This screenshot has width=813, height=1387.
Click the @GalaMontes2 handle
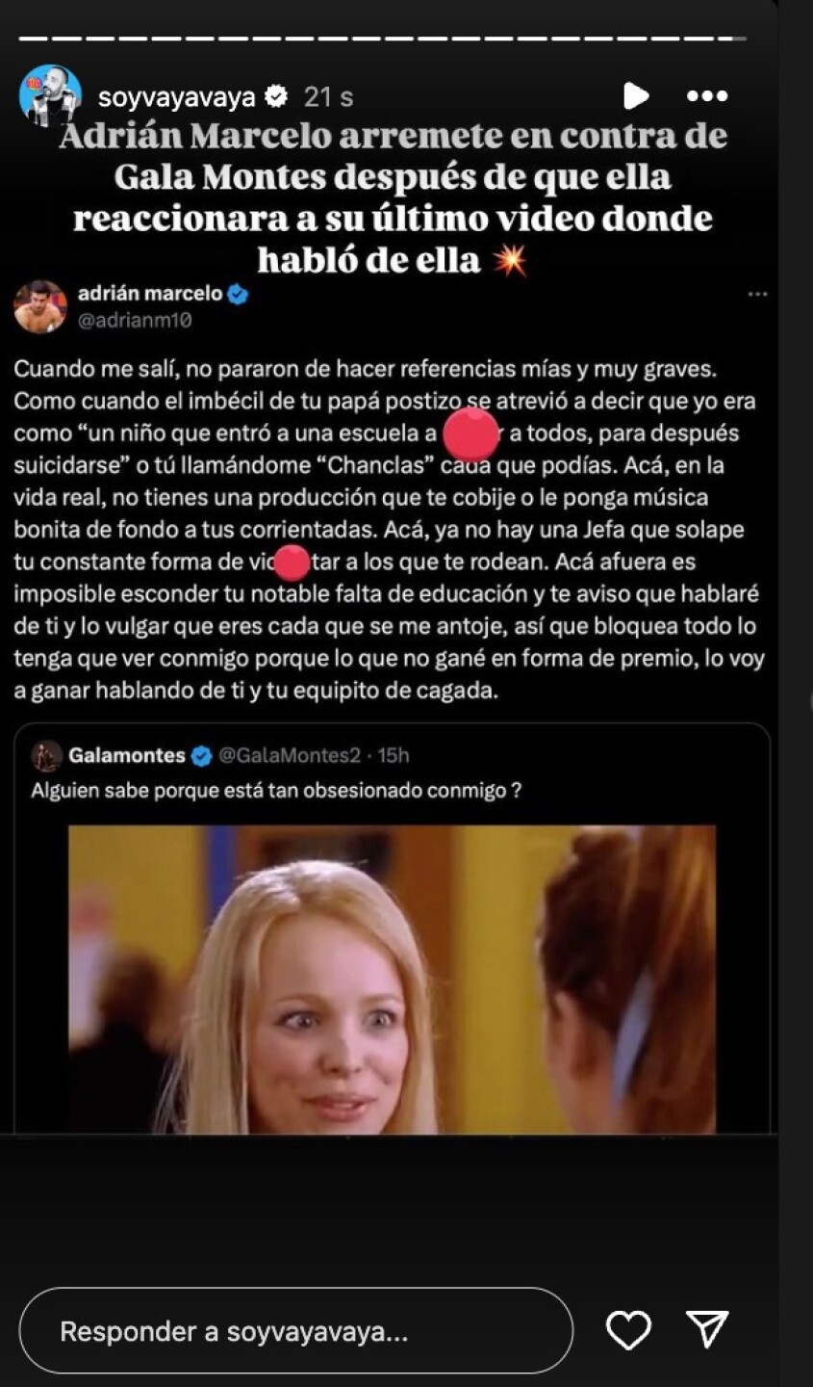[290, 756]
